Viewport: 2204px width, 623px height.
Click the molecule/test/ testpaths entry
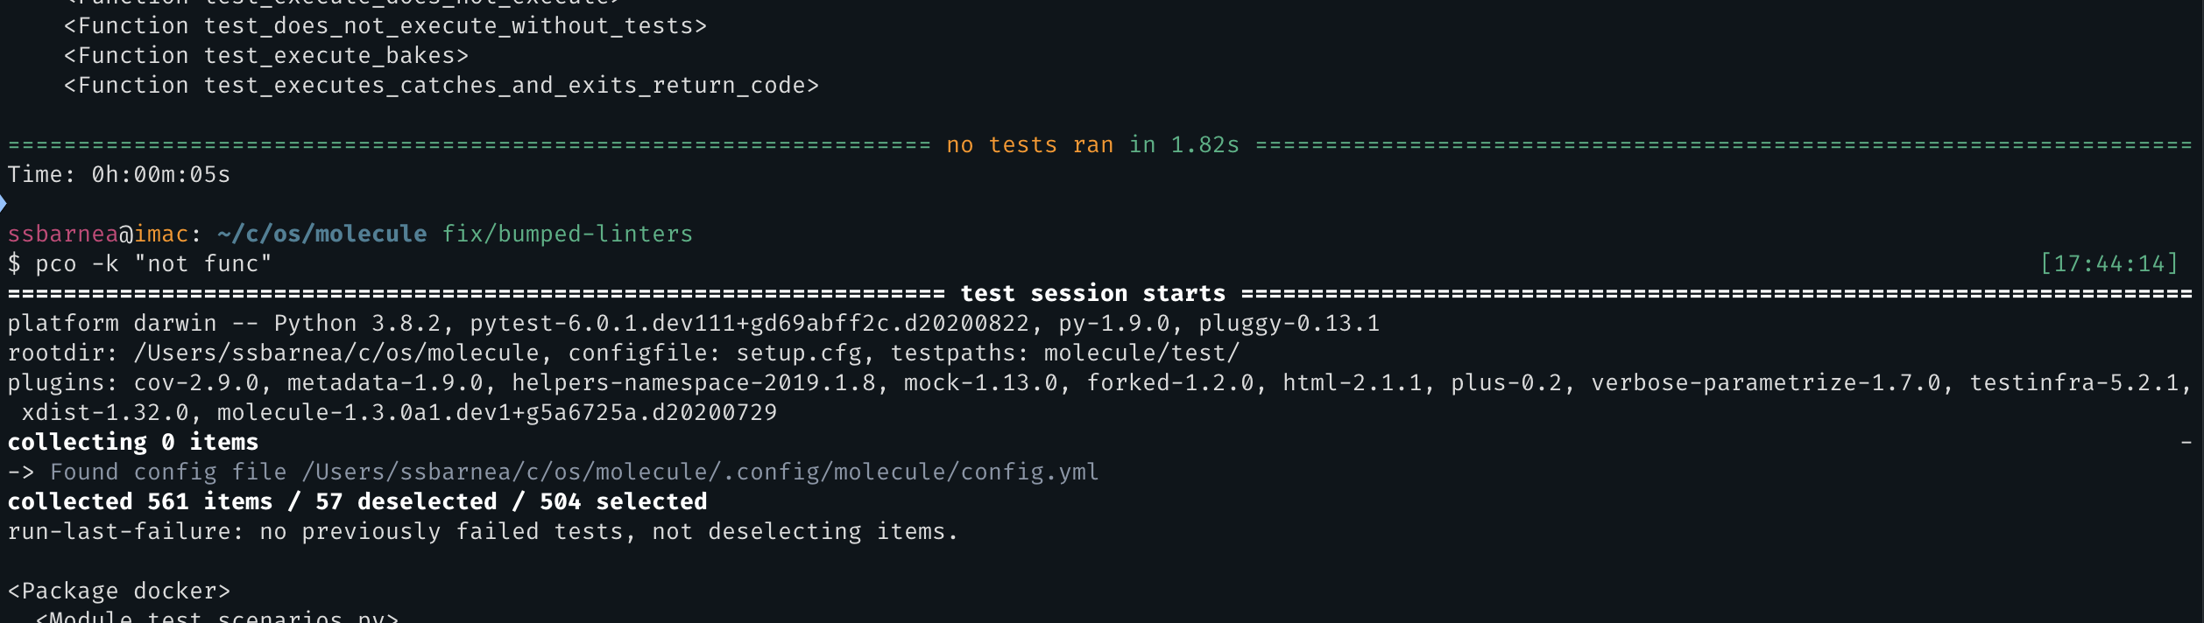click(1141, 353)
